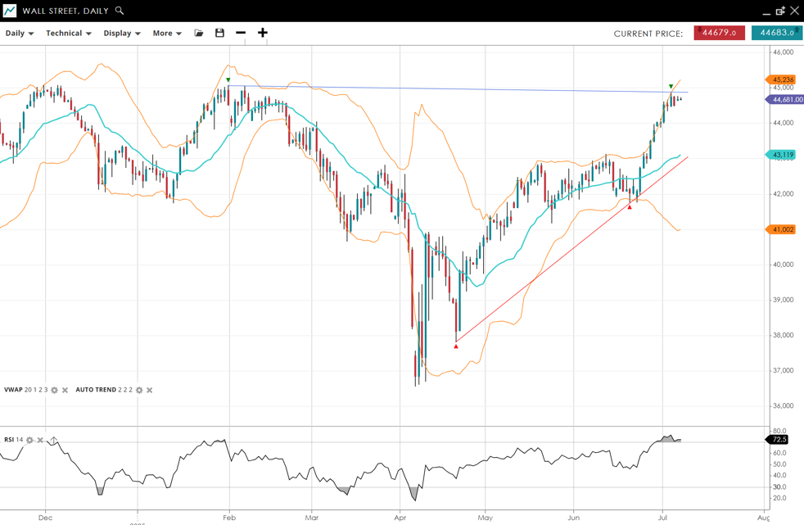Expand the Daily timeframe dropdown
This screenshot has width=804, height=525.
[20, 34]
